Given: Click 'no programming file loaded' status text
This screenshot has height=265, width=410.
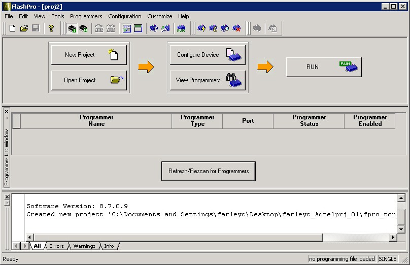Looking at the screenshot, I should 342,259.
